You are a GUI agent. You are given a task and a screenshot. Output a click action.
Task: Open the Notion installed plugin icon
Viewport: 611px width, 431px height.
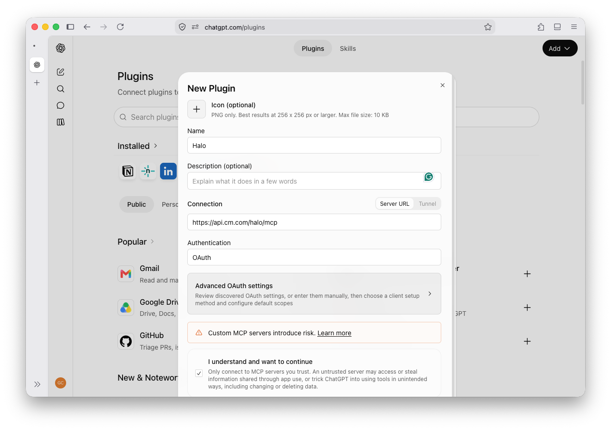[128, 171]
